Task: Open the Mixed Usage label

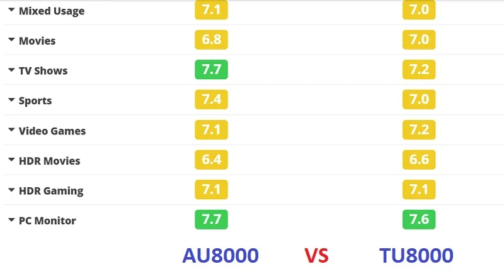Action: point(52,11)
